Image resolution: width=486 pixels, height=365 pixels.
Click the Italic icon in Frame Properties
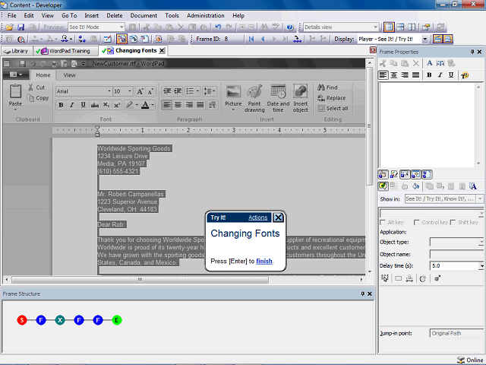tap(440, 75)
